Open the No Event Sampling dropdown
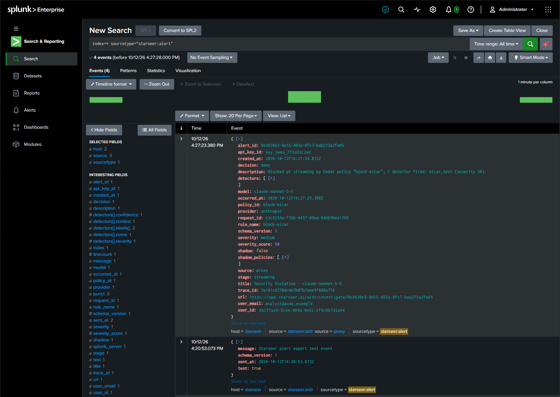The image size is (560, 397). click(212, 58)
